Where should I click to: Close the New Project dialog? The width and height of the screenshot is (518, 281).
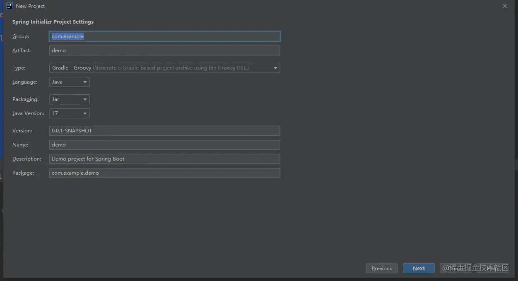(x=504, y=6)
